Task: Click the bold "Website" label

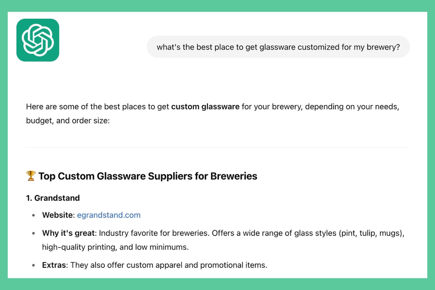Action: tap(58, 215)
